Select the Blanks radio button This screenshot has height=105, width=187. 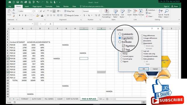pos(122,54)
